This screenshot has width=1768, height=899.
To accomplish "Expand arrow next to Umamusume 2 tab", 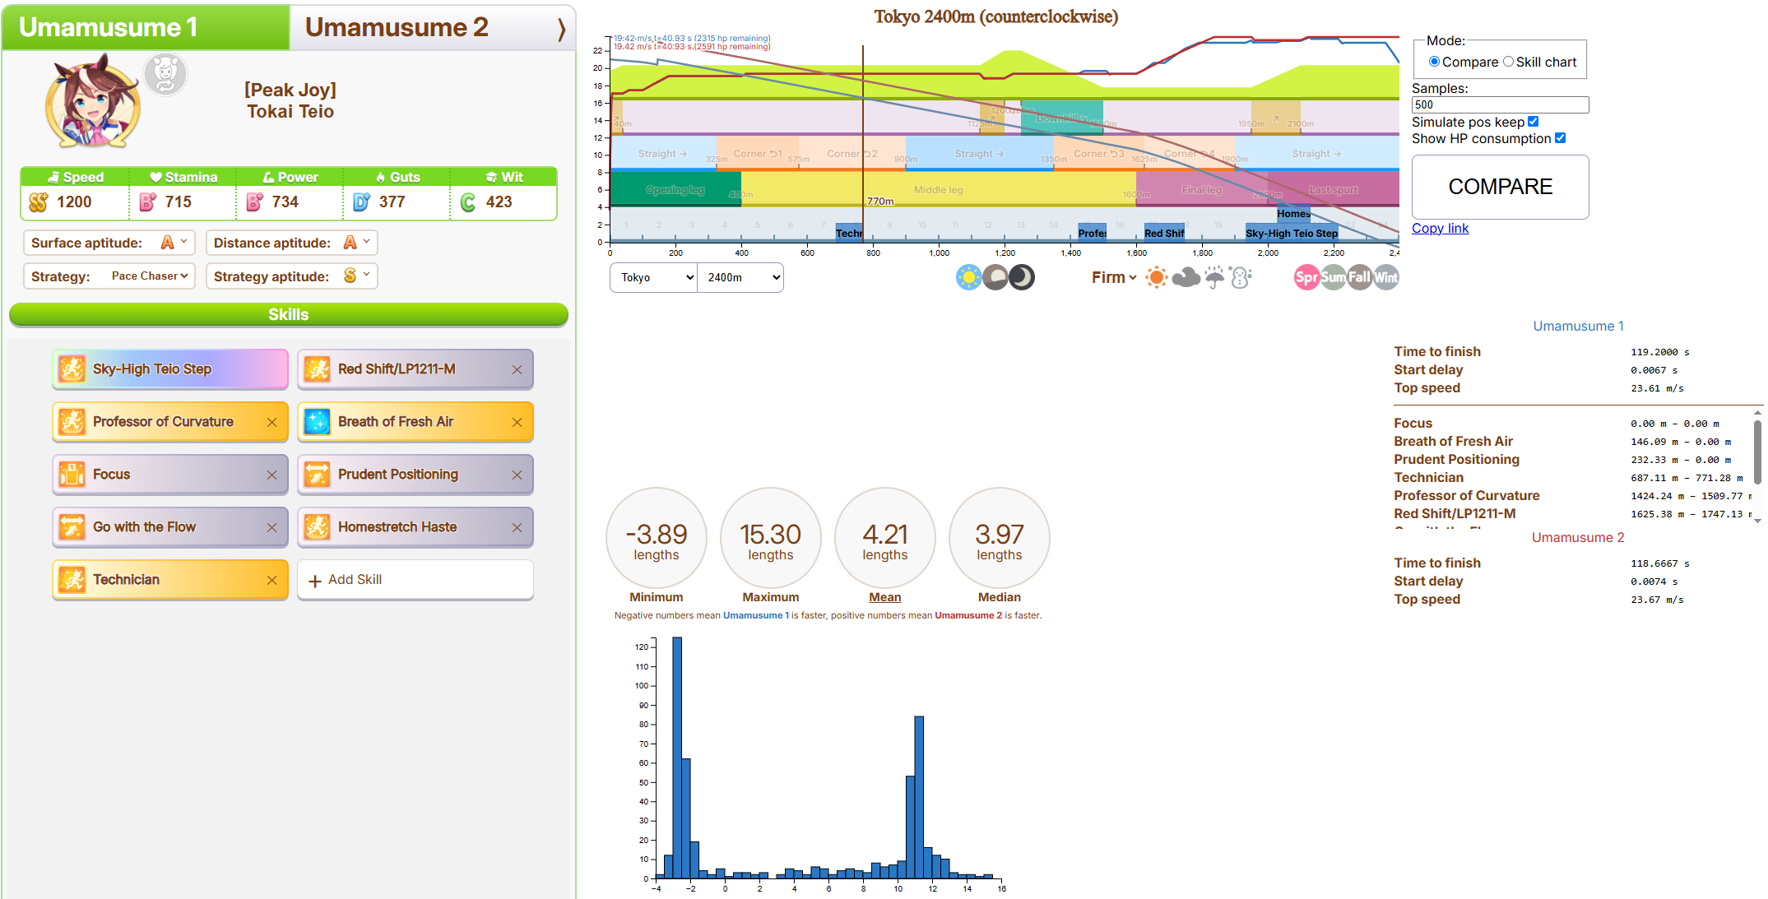I will point(561,30).
